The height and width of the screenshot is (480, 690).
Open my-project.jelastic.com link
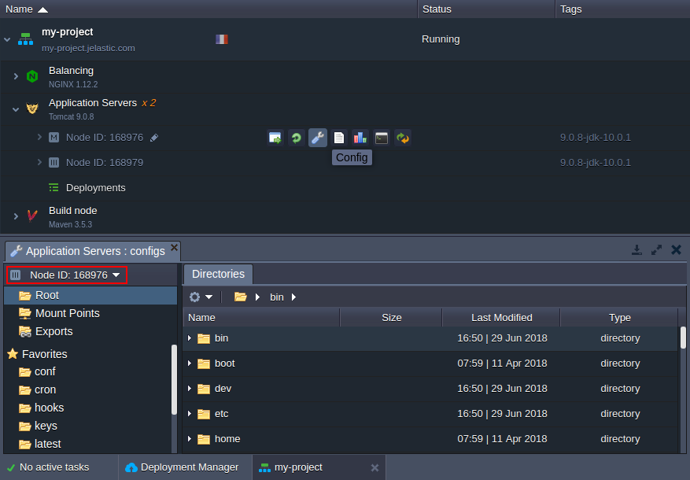[x=88, y=48]
